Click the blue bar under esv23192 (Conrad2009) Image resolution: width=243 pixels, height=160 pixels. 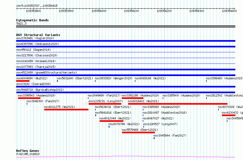[126, 87]
